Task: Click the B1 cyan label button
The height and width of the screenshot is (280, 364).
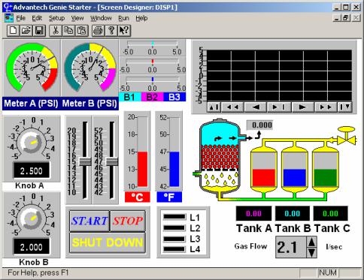Action: 129,97
